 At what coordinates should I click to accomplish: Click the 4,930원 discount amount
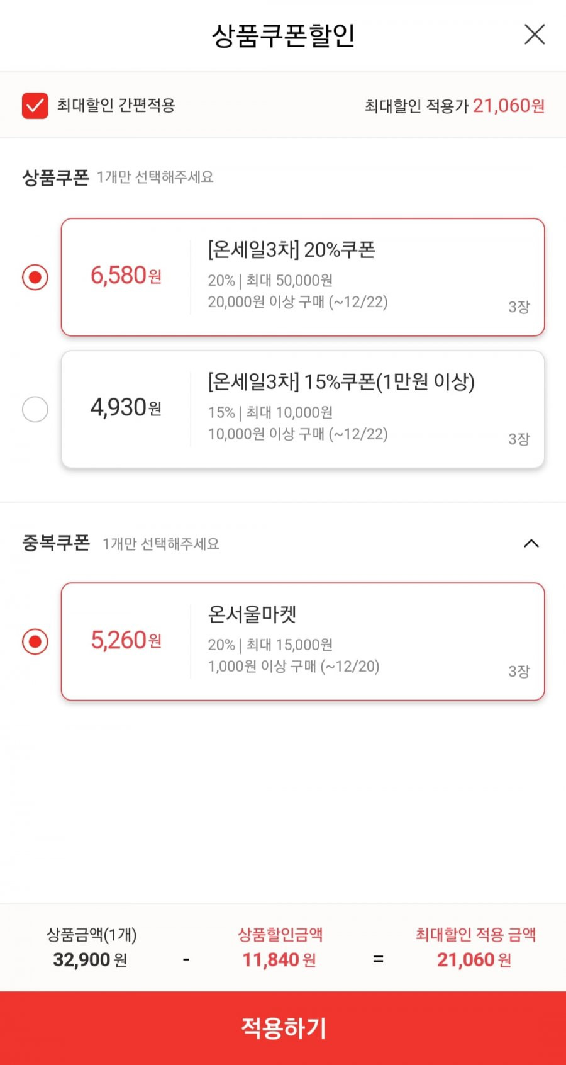pyautogui.click(x=126, y=408)
